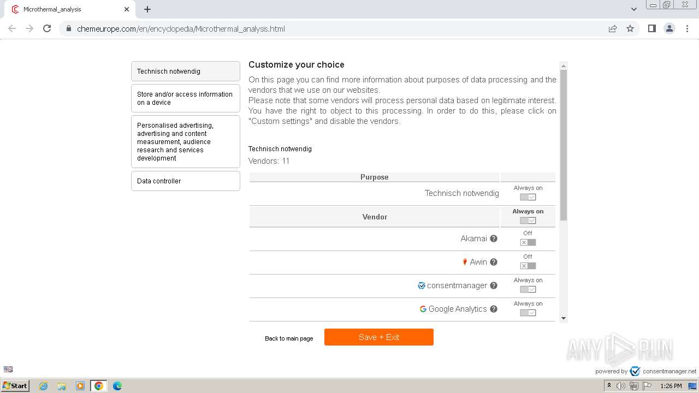Click the Chrome taskbar button

click(x=98, y=386)
